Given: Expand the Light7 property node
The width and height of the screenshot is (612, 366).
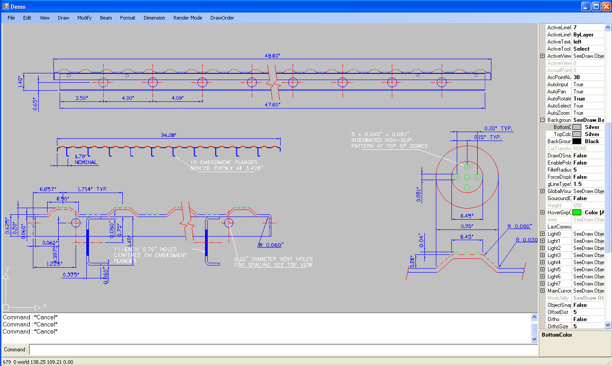Looking at the screenshot, I should (542, 284).
